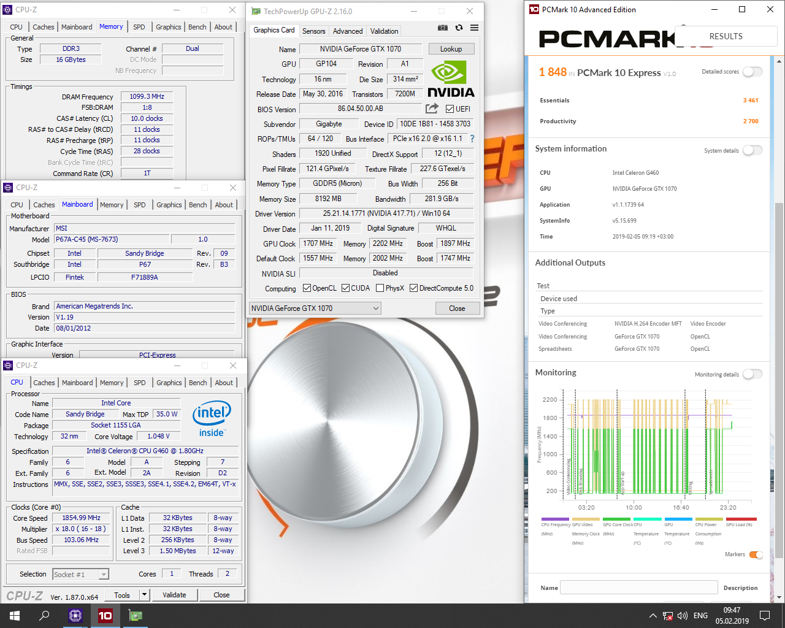Open SPD tab in Memory CPU-Z window
Image resolution: width=785 pixels, height=628 pixels.
(139, 27)
